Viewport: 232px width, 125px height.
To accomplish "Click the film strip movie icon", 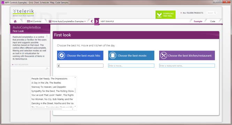I will point(113,55).
